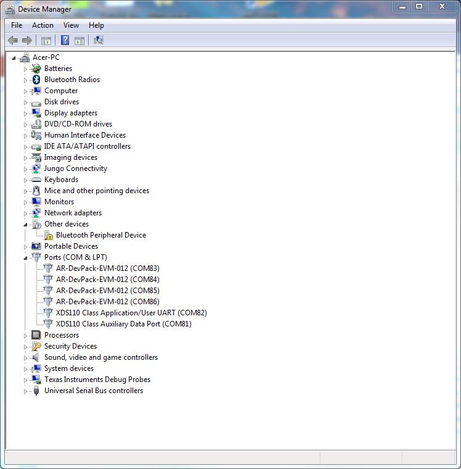This screenshot has height=469, width=461.
Task: Expand the Jungo Connectivity arrow
Action: pyautogui.click(x=25, y=169)
